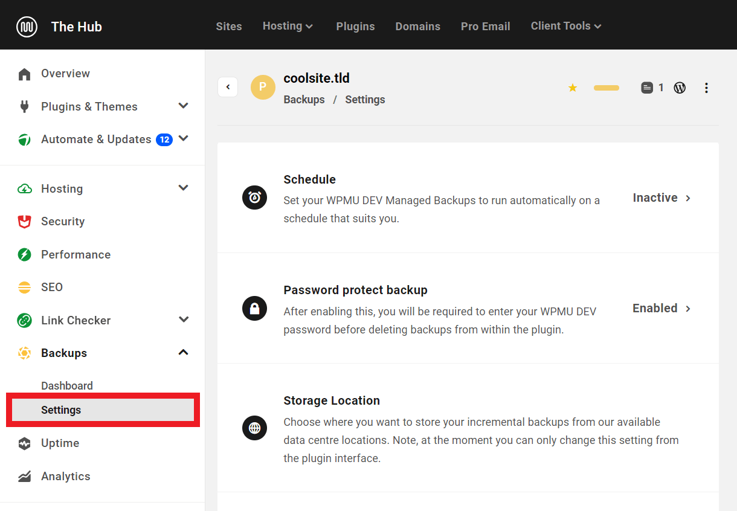Go to Sites in top navigation
This screenshot has height=511, width=737.
tap(229, 27)
